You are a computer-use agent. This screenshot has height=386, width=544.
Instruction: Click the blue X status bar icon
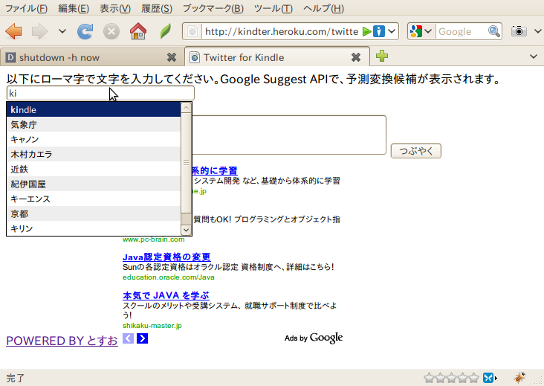pyautogui.click(x=488, y=378)
